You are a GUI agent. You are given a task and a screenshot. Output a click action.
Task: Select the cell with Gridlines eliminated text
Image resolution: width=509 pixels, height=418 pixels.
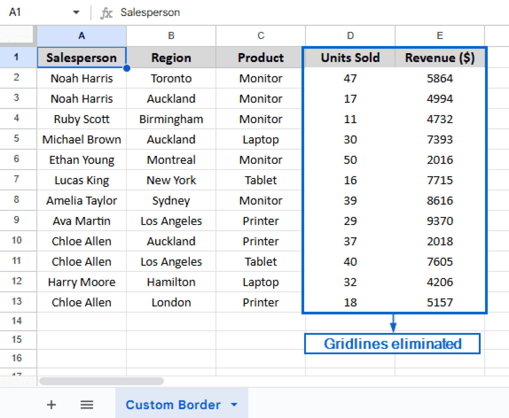tap(392, 344)
